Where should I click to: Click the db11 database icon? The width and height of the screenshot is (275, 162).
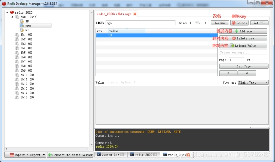point(17,80)
